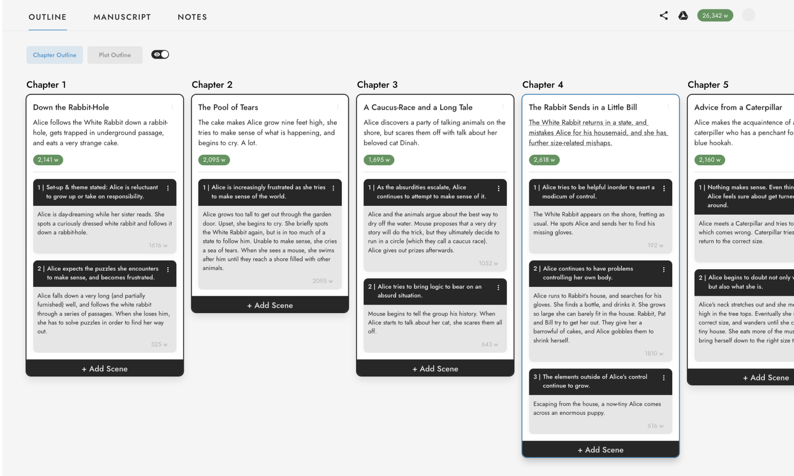This screenshot has height=476, width=794.
Task: Click the kebab on 'Alice tries to bring logic' scene
Action: pyautogui.click(x=499, y=288)
